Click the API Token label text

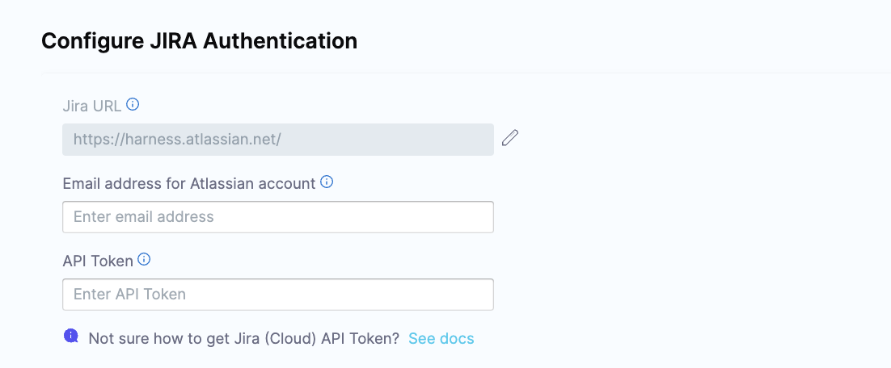97,261
